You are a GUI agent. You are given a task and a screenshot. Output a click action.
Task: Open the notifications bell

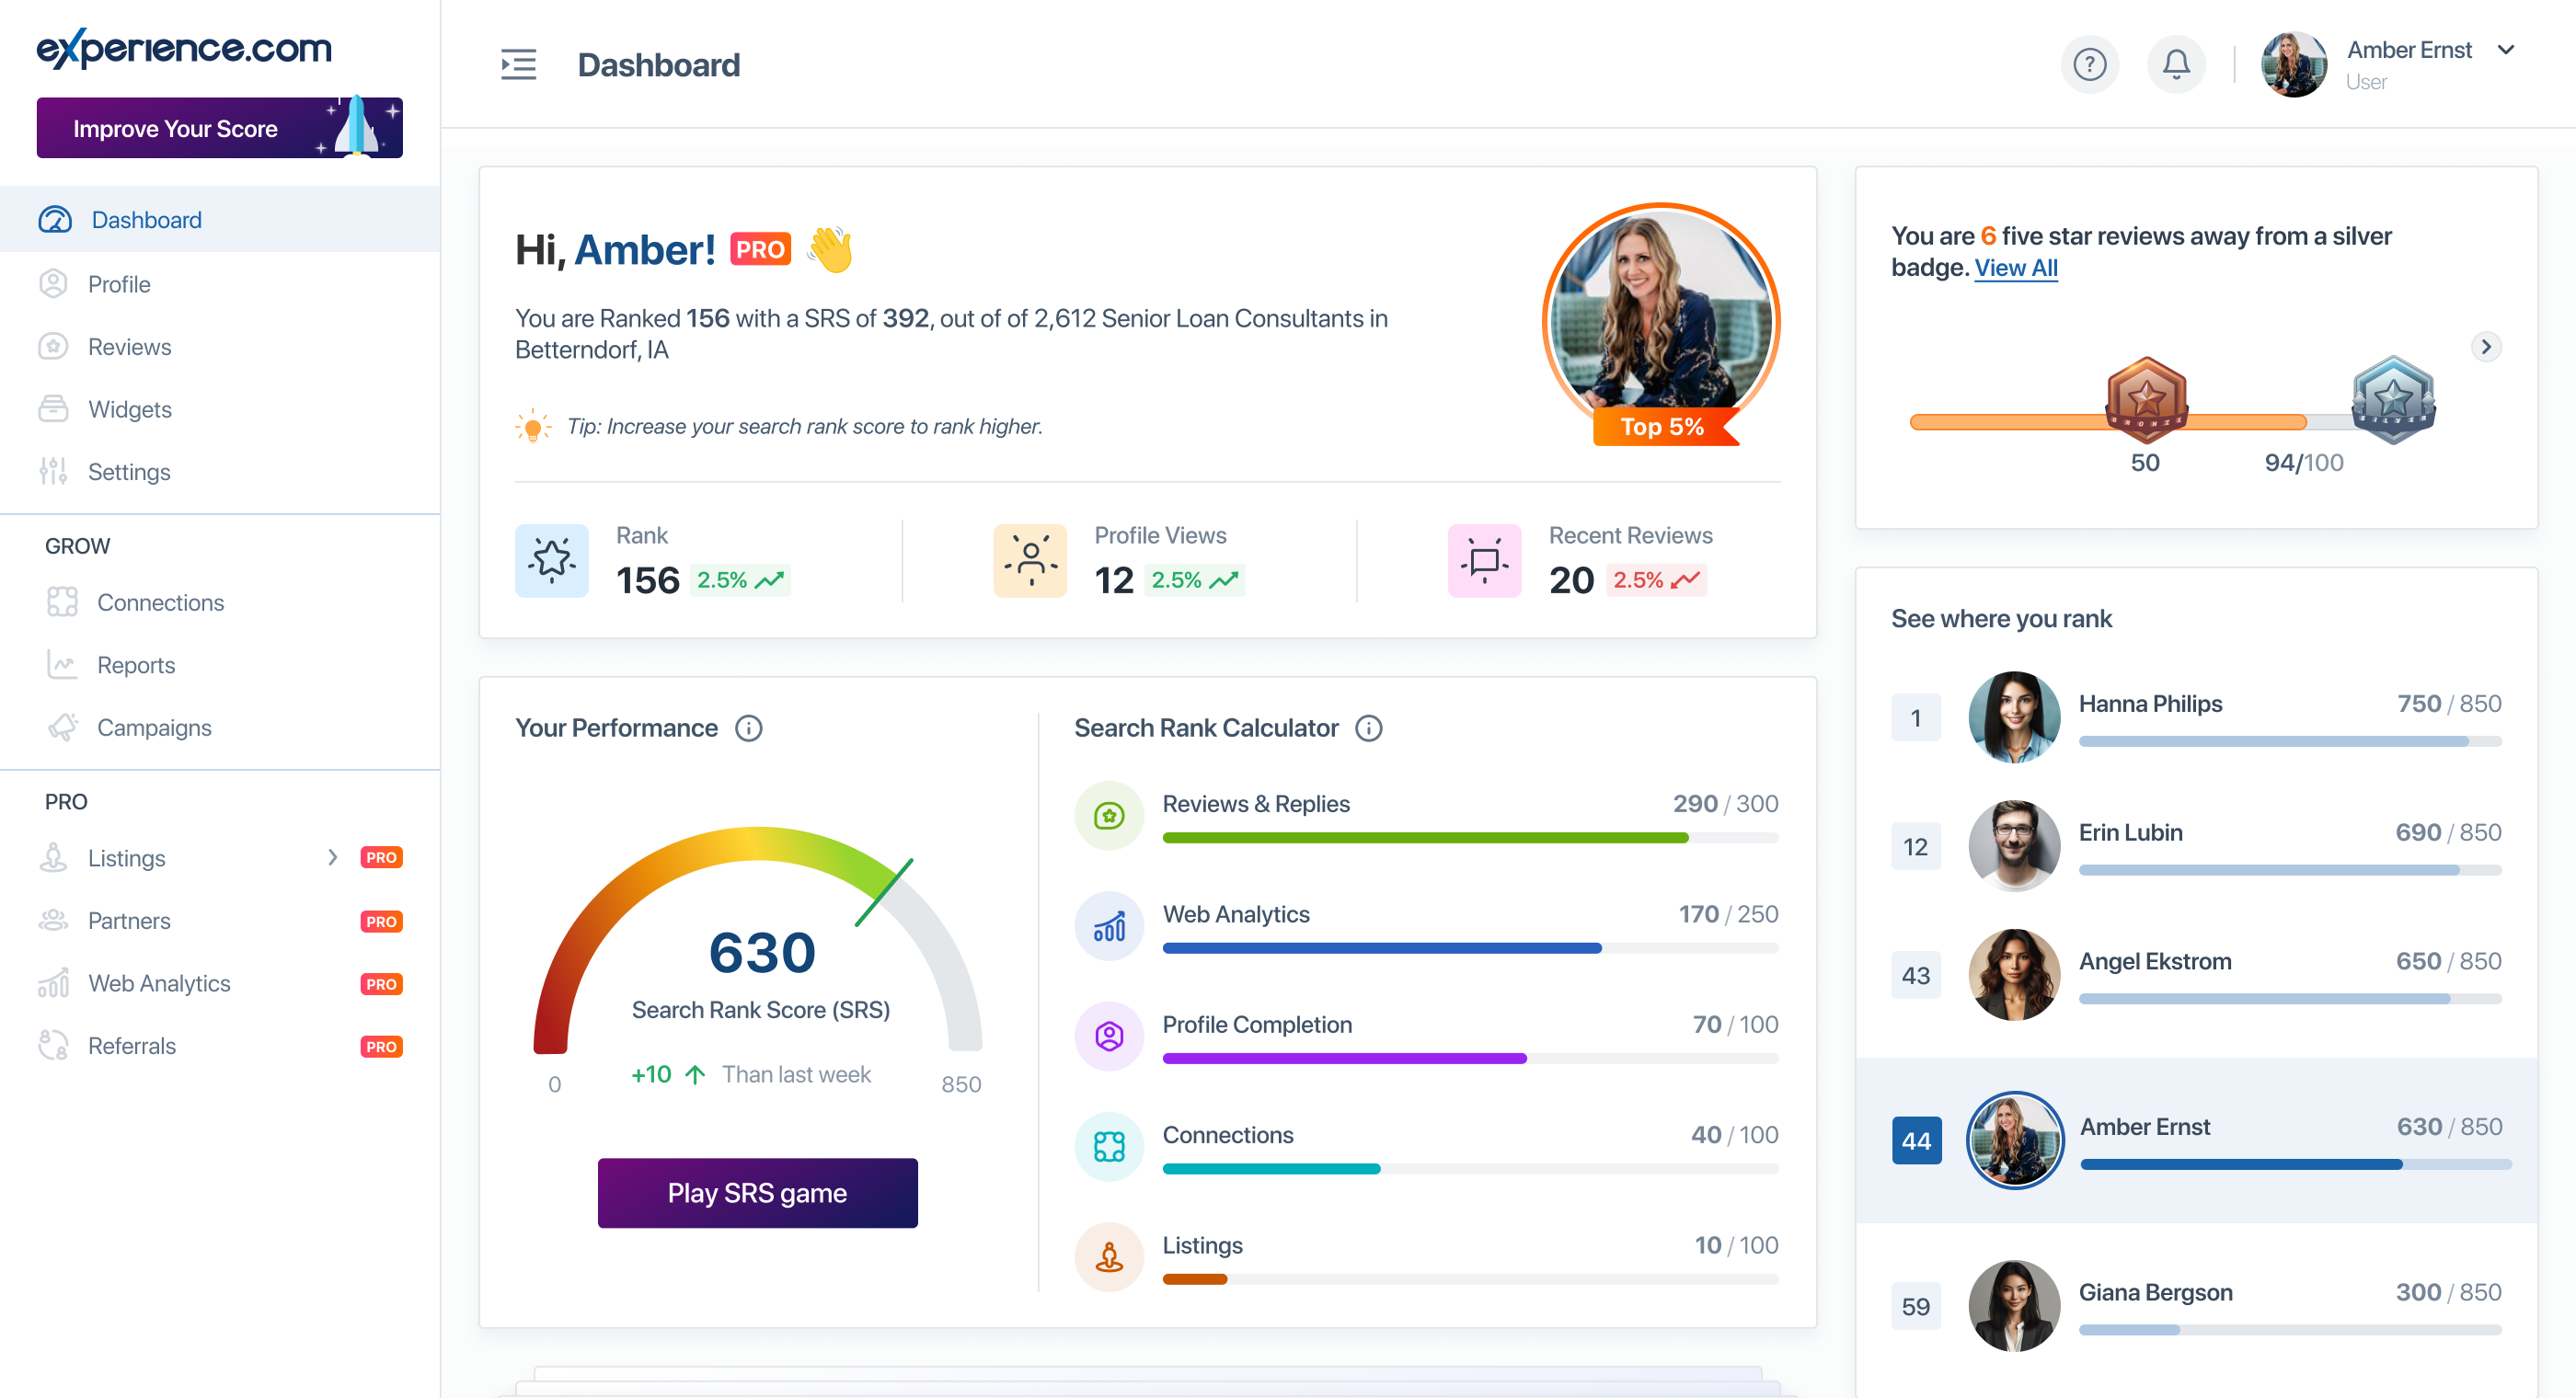coord(2175,65)
